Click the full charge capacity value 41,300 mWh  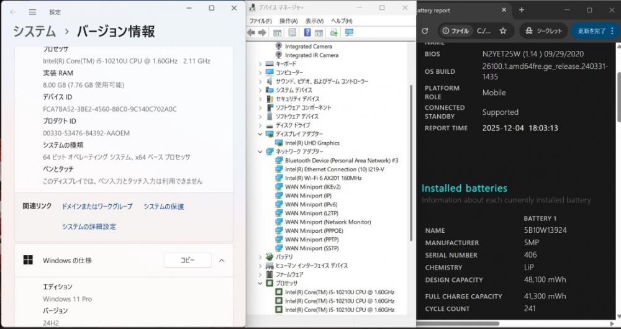[545, 296]
